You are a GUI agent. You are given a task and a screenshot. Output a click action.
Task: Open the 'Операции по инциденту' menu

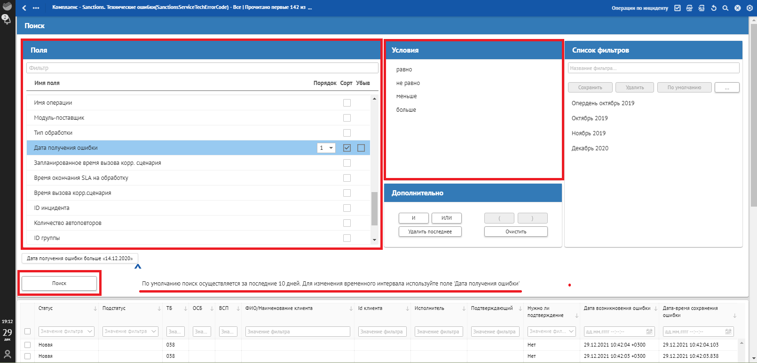click(x=639, y=8)
